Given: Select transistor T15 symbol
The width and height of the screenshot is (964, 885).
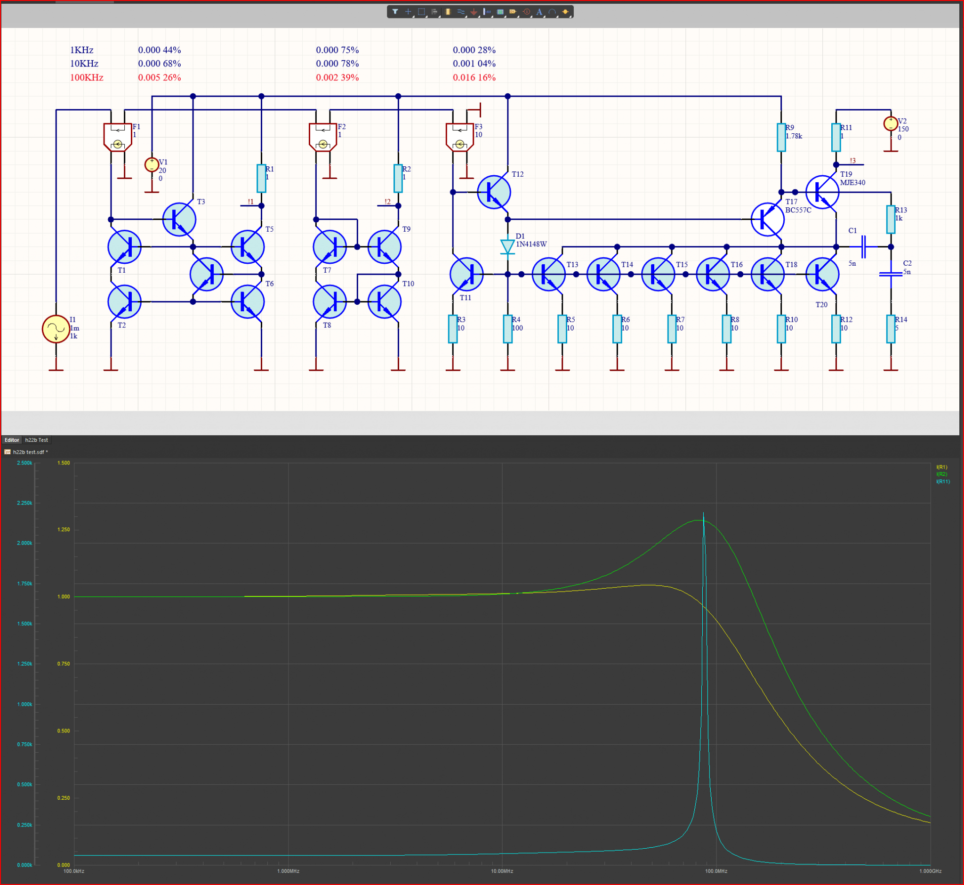Looking at the screenshot, I should click(x=658, y=275).
